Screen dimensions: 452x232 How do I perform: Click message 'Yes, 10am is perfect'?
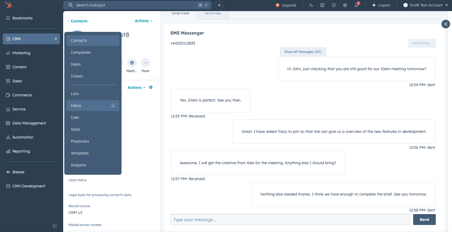[x=211, y=100]
